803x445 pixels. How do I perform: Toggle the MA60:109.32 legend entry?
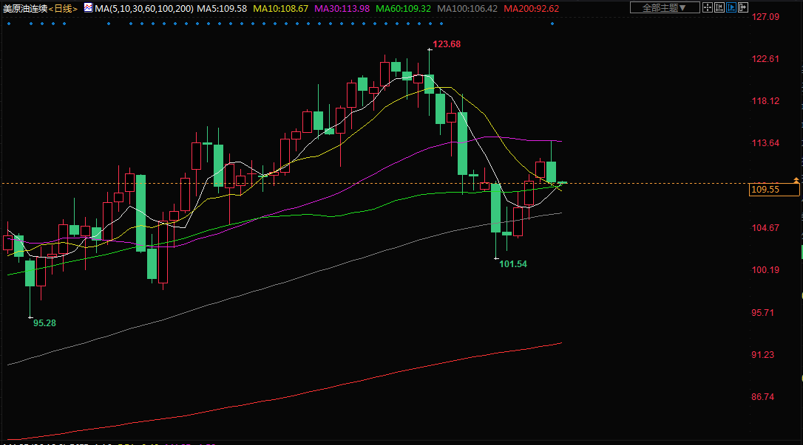[x=403, y=7]
